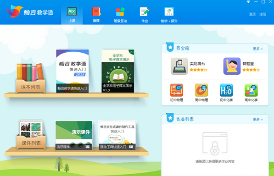
Task: Click the 注册 link
Action: click(x=263, y=14)
